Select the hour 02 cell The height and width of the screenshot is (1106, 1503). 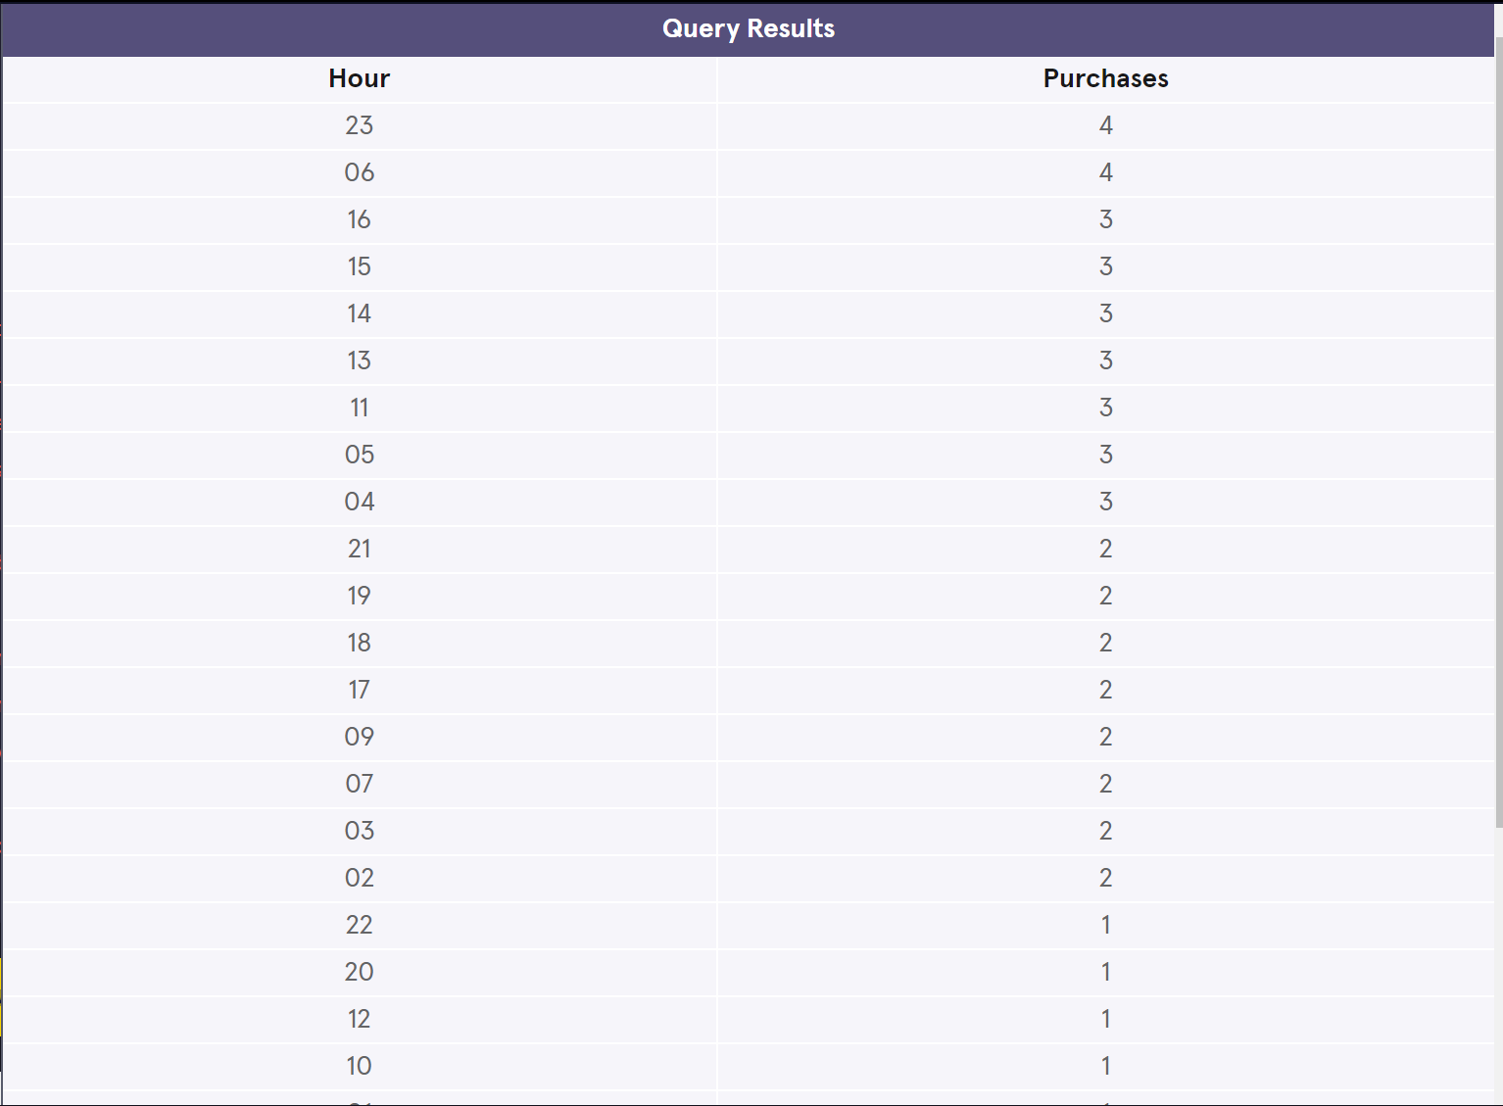pos(359,879)
